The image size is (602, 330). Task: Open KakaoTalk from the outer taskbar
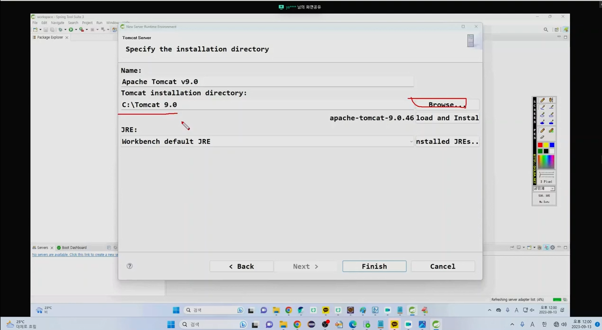pos(394,324)
